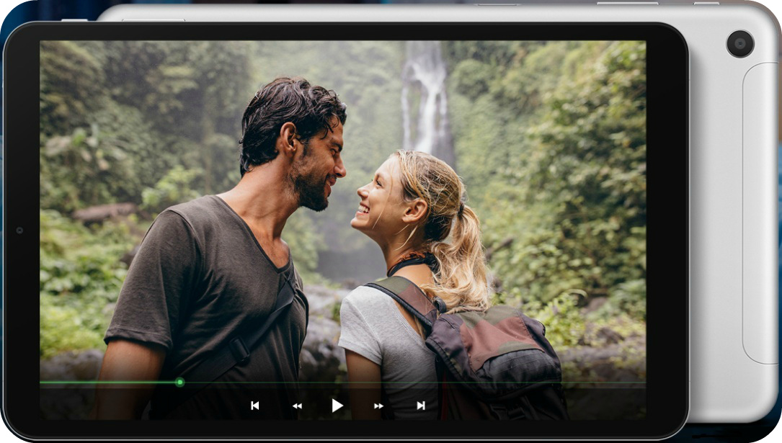The height and width of the screenshot is (443, 782).
Task: Click the double-arrow rewind glyph
Action: coord(296,406)
